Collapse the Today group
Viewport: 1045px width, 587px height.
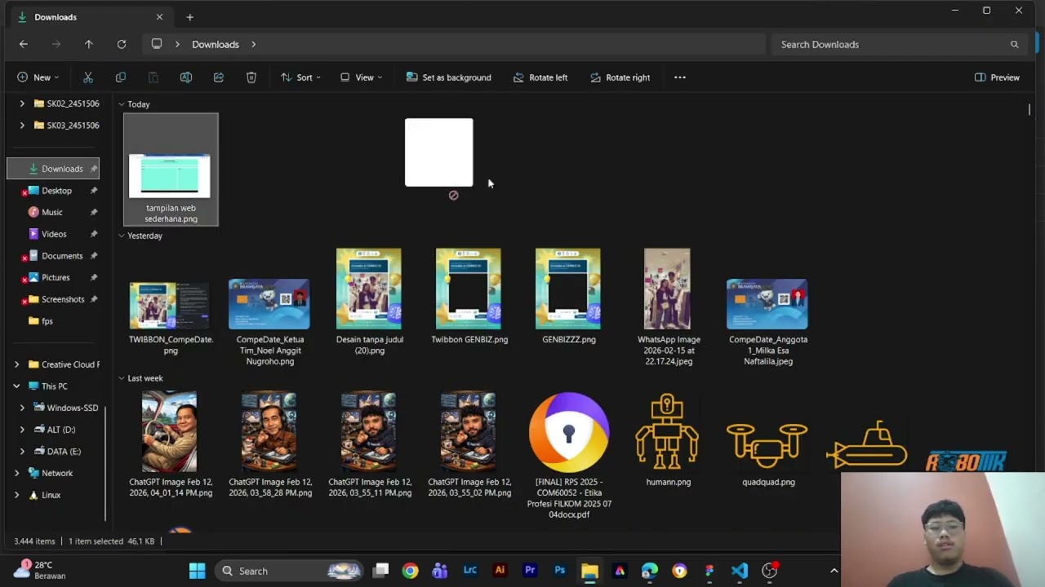(121, 104)
